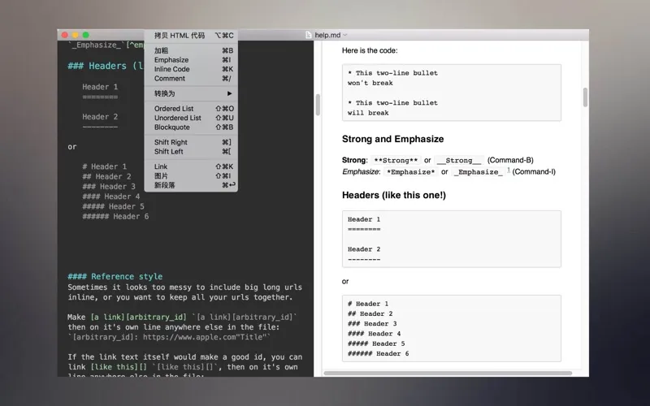Click "[a link][arbitrary_id]" green text in editor
Screen dimensions: 650x406
click(139, 317)
